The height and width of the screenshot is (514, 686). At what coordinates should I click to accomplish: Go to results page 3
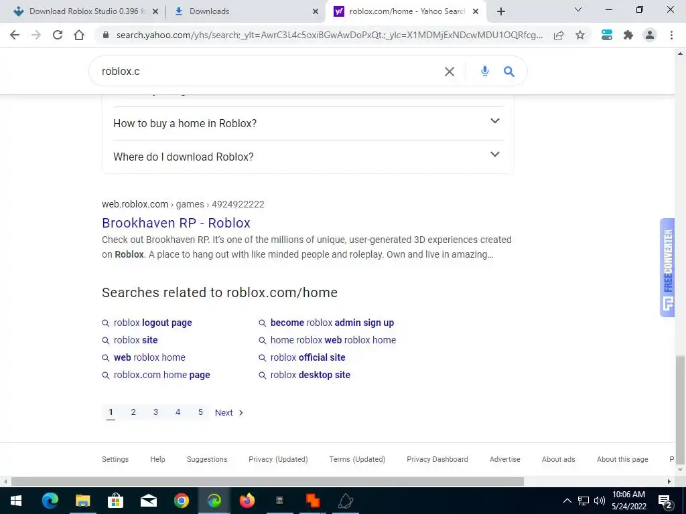tap(155, 412)
